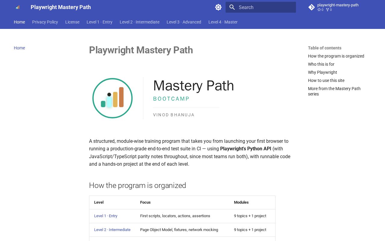Click the git repository icon
The height and width of the screenshot is (241, 385).
pos(312,7)
